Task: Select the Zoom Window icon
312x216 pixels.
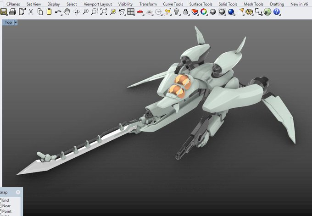Action: (95, 12)
